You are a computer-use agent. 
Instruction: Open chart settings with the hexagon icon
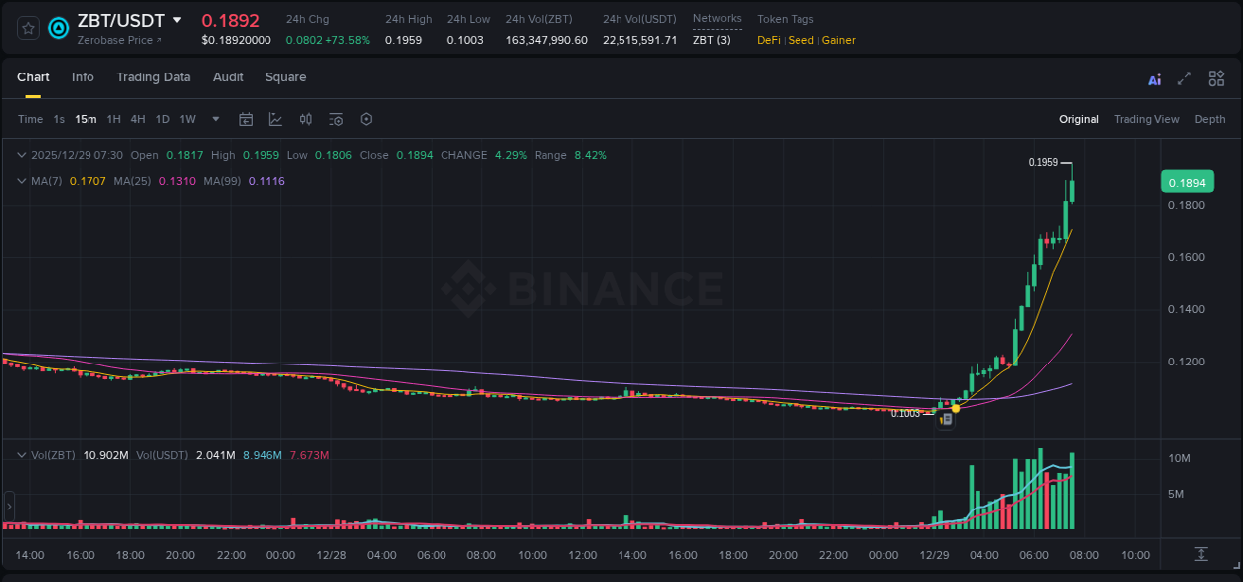[x=366, y=119]
